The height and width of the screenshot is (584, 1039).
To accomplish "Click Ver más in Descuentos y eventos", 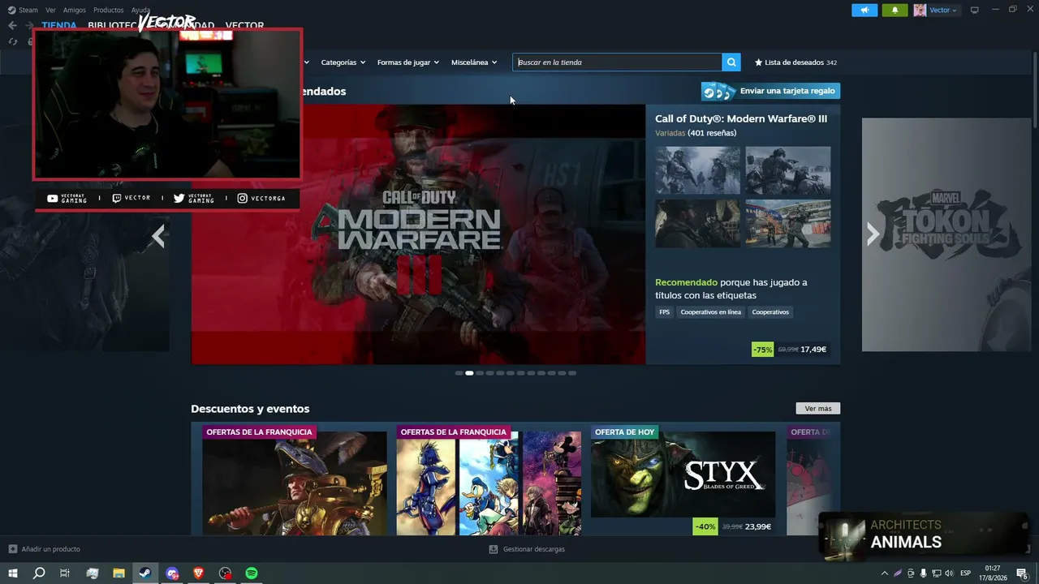I will click(818, 409).
